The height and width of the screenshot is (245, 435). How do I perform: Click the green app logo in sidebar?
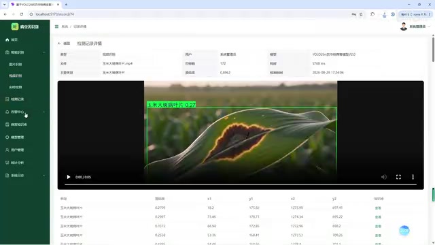pyautogui.click(x=15, y=27)
